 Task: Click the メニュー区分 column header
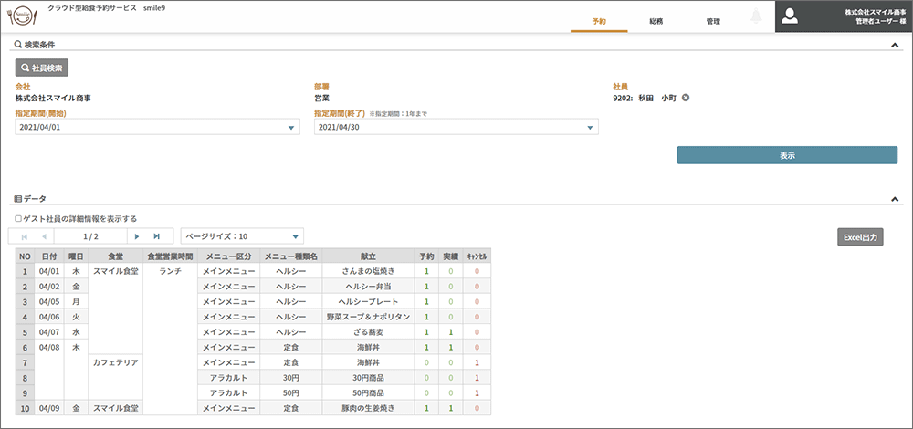(229, 256)
